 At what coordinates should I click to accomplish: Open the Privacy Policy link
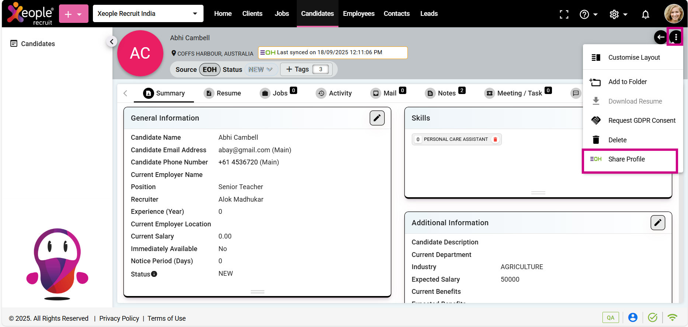[x=119, y=319]
